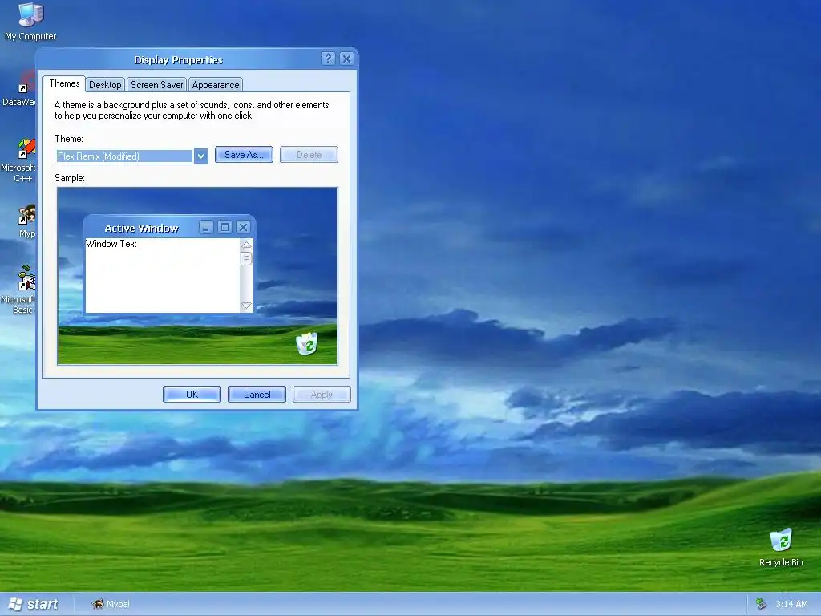Click the sample scrollbar down arrow
821x616 pixels.
click(246, 306)
